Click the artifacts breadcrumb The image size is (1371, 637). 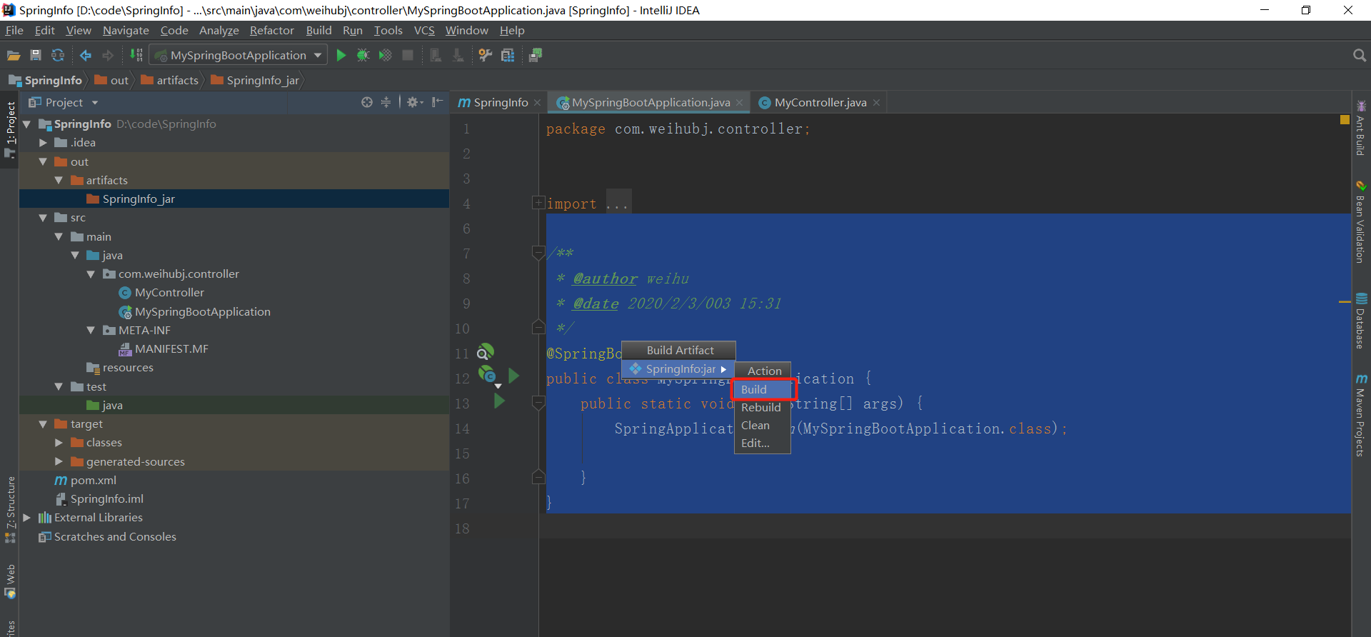169,81
